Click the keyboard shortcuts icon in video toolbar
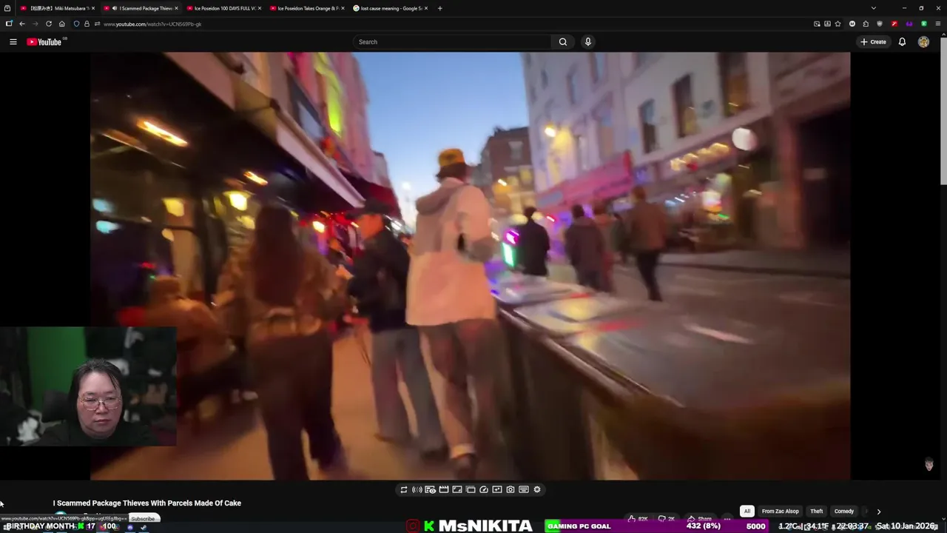Screen dimensions: 947x533 click(524, 489)
